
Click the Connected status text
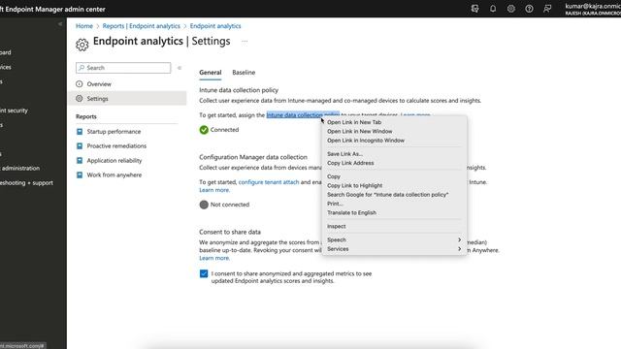224,130
